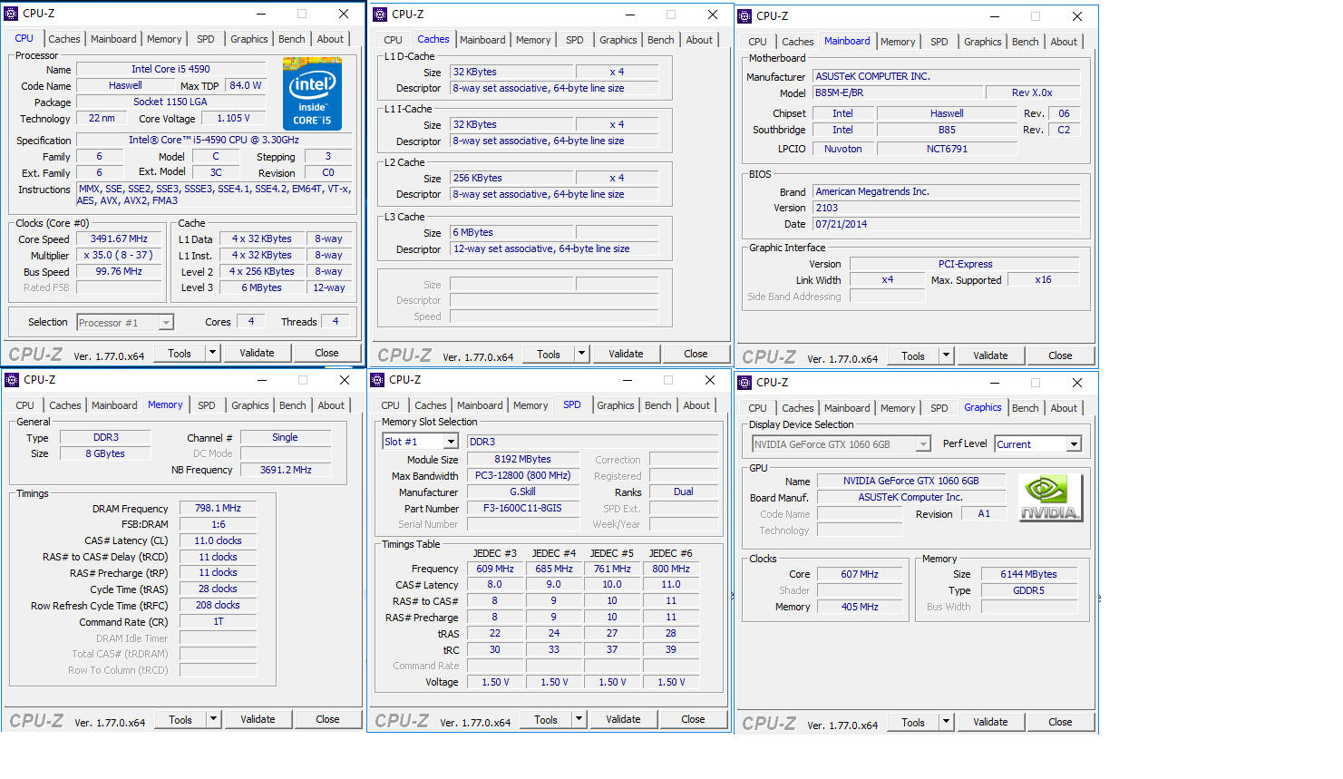Click CPU-Z title icon in Memory window
The width and height of the screenshot is (1343, 779).
point(13,380)
